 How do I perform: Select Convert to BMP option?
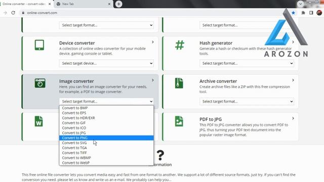tap(106, 108)
